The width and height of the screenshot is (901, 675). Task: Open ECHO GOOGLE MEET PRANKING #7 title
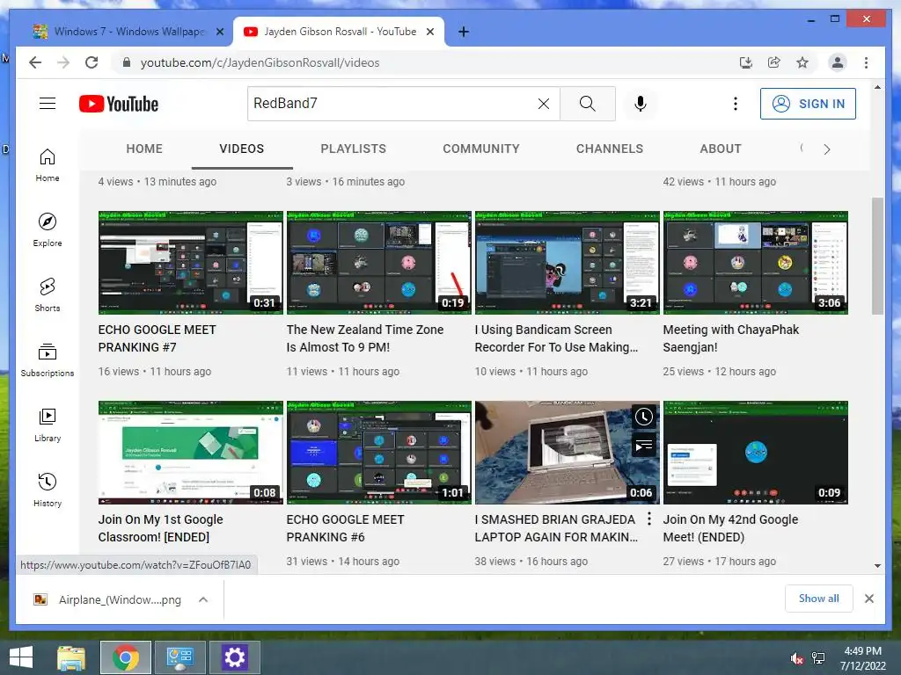157,338
